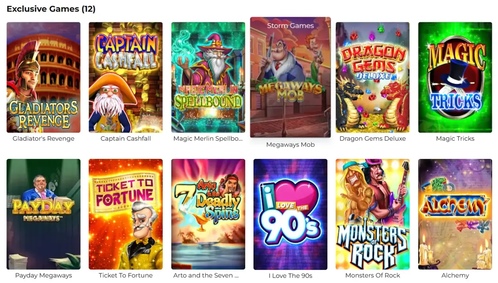Image resolution: width=498 pixels, height=283 pixels.
Task: Play the I Love The 90s game tile
Action: [290, 214]
